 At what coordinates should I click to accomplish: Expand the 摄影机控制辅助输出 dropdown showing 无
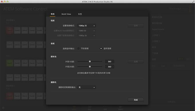point(87,87)
